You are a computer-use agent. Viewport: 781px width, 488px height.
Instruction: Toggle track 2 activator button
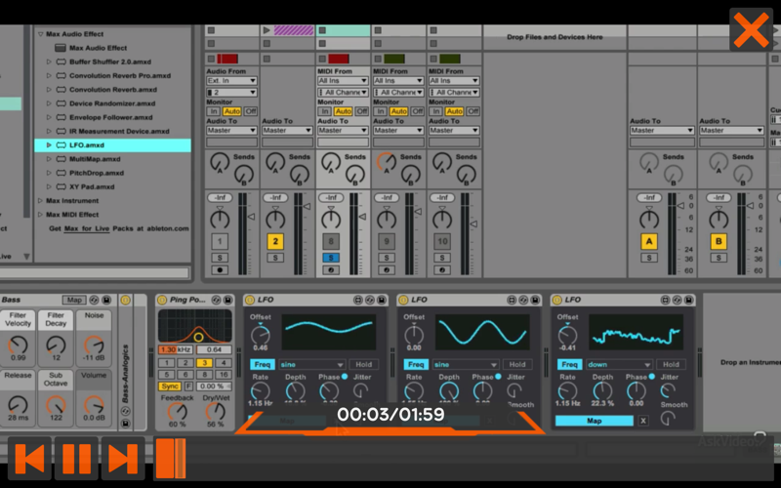click(x=275, y=241)
